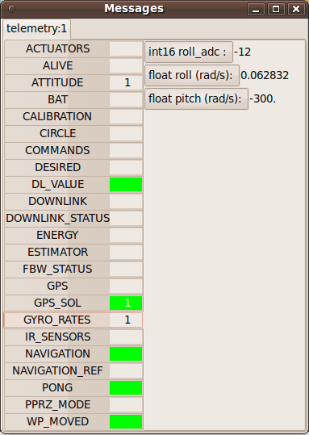
Task: Open the ENERGY message tab
Action: 73,235
